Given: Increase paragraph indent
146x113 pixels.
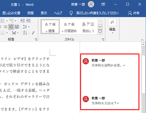Looking at the screenshot, I should click(x=28, y=21).
